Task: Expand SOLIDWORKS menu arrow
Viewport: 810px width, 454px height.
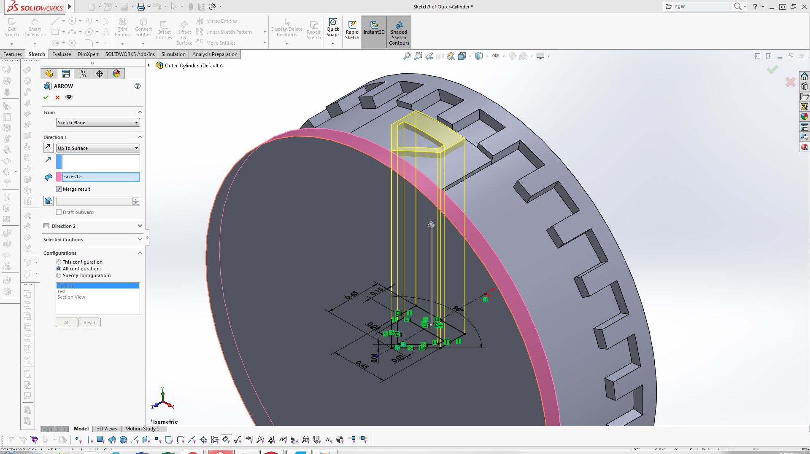Action: tap(70, 6)
